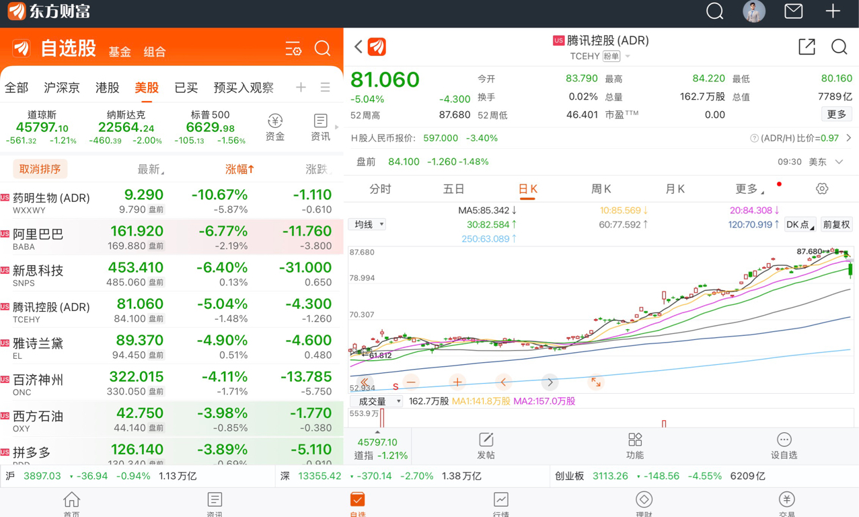Toggle 前复权 adjustment button
The height and width of the screenshot is (517, 859).
click(x=836, y=225)
